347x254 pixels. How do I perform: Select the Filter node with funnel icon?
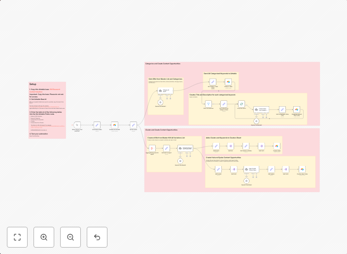point(208,104)
